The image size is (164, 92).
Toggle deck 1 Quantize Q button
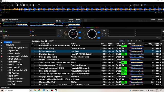(x=80, y=32)
